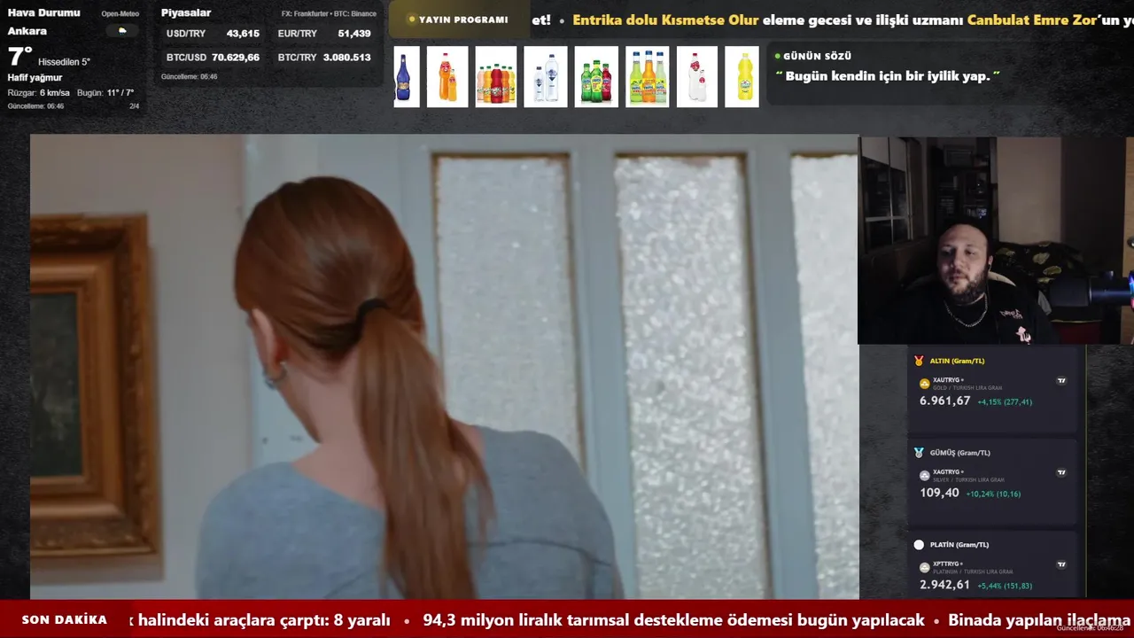1134x638 pixels.
Task: Click the Canbulat Emre Zor name in ticker
Action: [x=1032, y=19]
